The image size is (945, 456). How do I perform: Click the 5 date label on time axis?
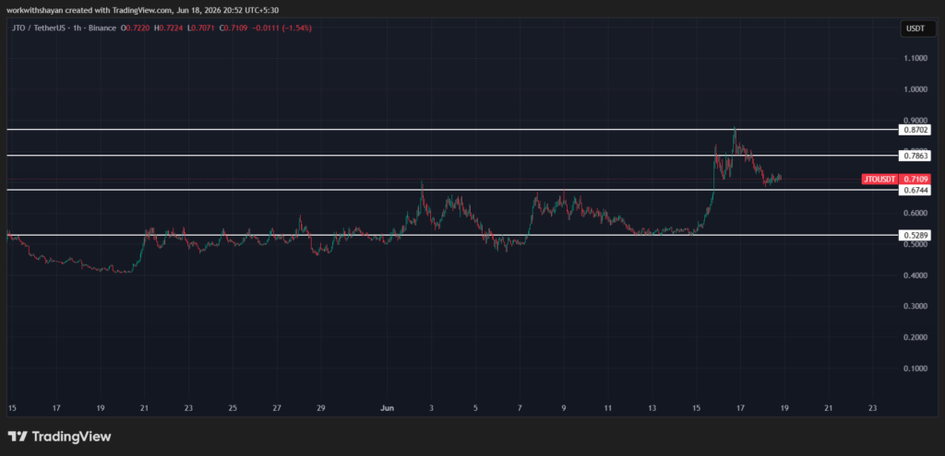(x=475, y=408)
